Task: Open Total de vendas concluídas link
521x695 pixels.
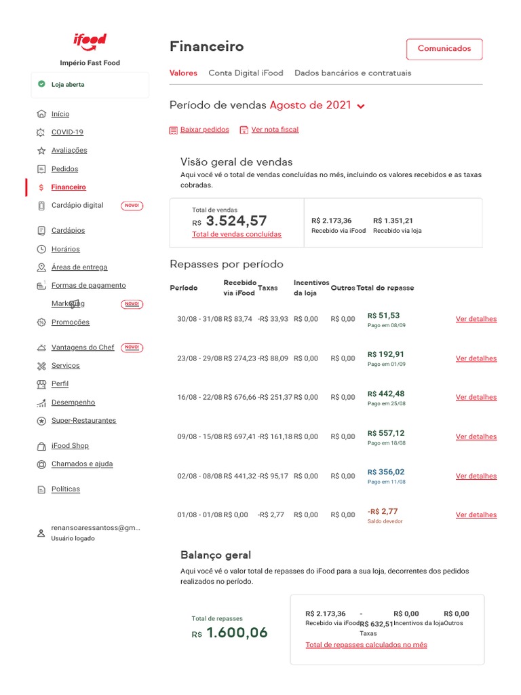Action: [236, 234]
